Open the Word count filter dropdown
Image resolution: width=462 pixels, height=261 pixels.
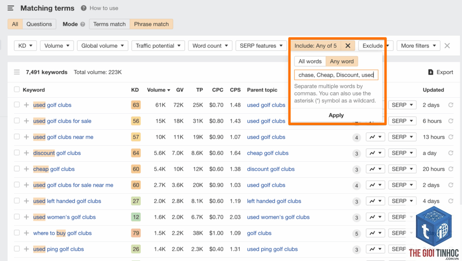coord(210,46)
